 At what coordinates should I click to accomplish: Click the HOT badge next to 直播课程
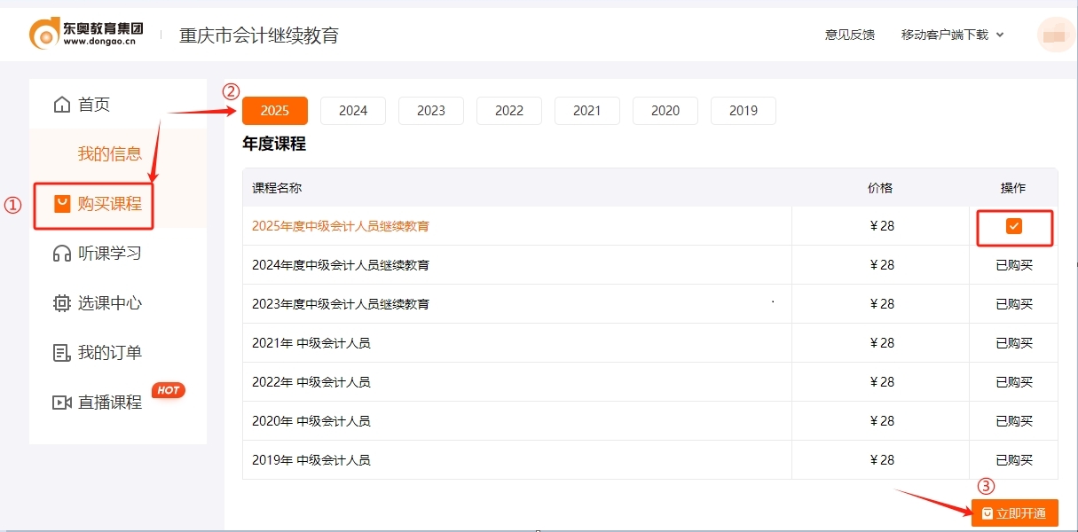(x=168, y=390)
